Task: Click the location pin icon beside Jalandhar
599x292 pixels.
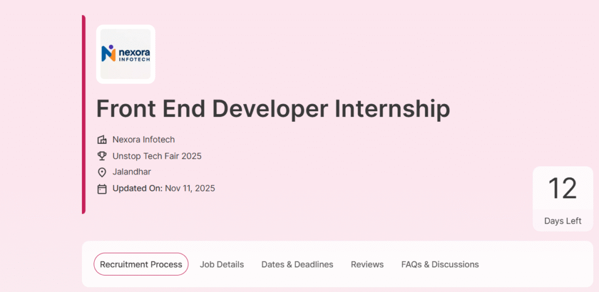Action: coord(102,173)
